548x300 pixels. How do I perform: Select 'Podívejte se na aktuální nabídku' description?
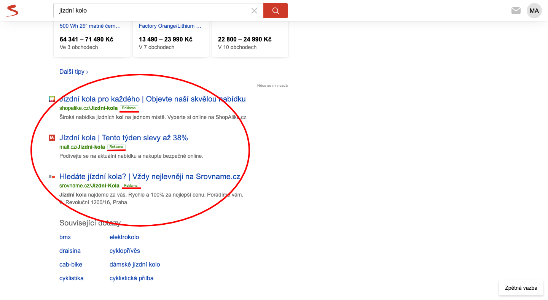[x=131, y=156]
